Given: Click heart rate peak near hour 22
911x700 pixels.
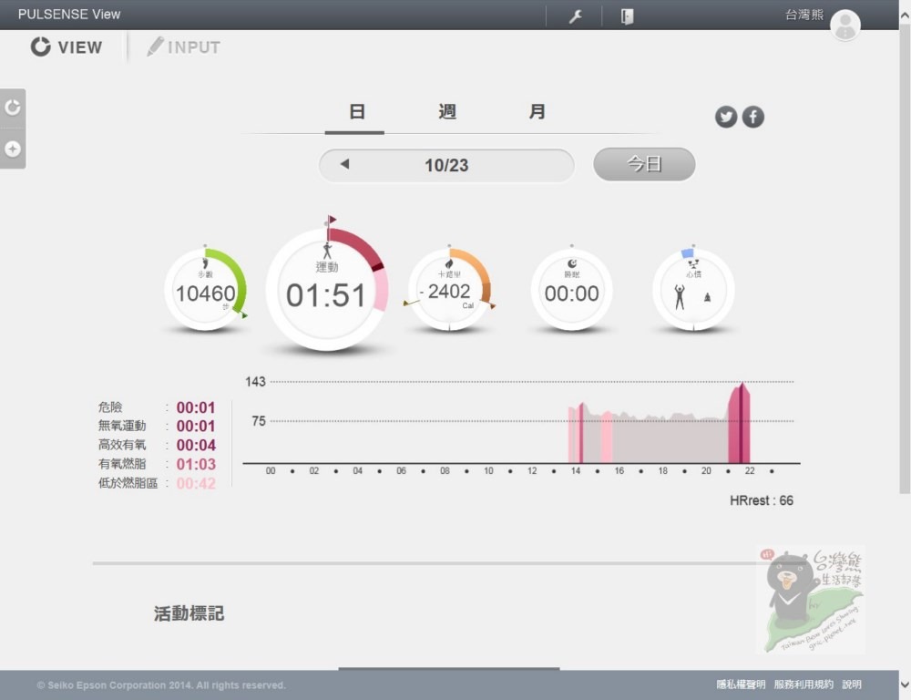Looking at the screenshot, I should pos(740,423).
